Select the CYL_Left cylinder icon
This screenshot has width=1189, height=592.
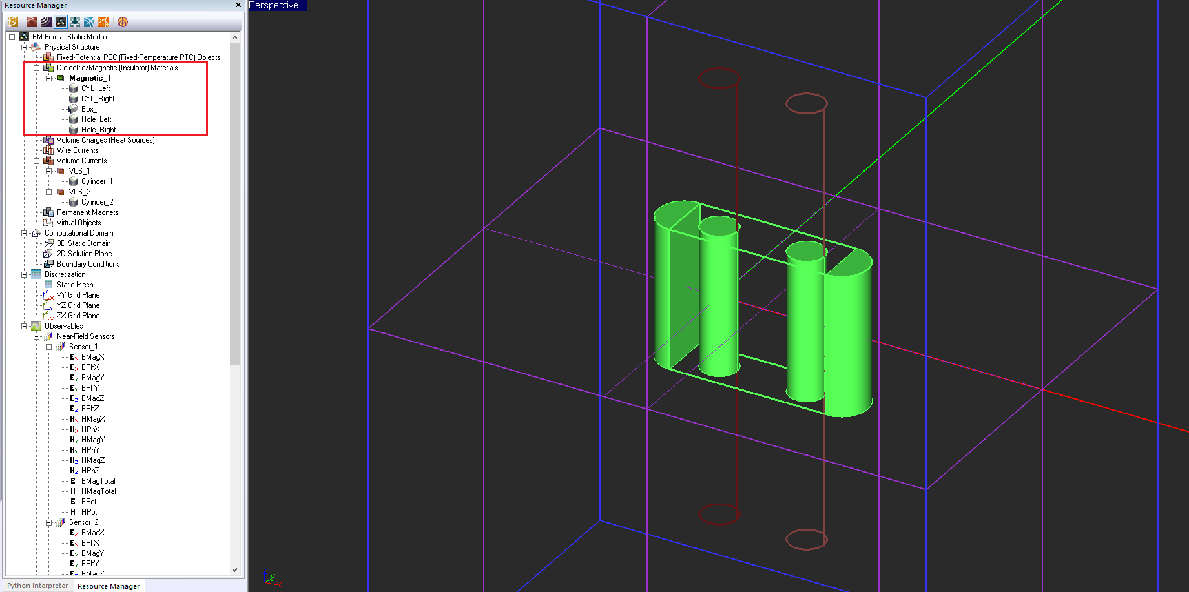pyautogui.click(x=74, y=88)
